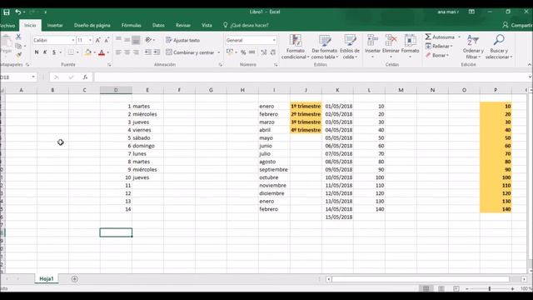
Task: Open Formato condicional menu
Action: (x=295, y=47)
